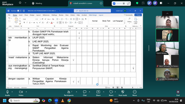This screenshot has height=104, width=185.
Task: Center align paragraph in Word ribbon
Action: [x=60, y=23]
